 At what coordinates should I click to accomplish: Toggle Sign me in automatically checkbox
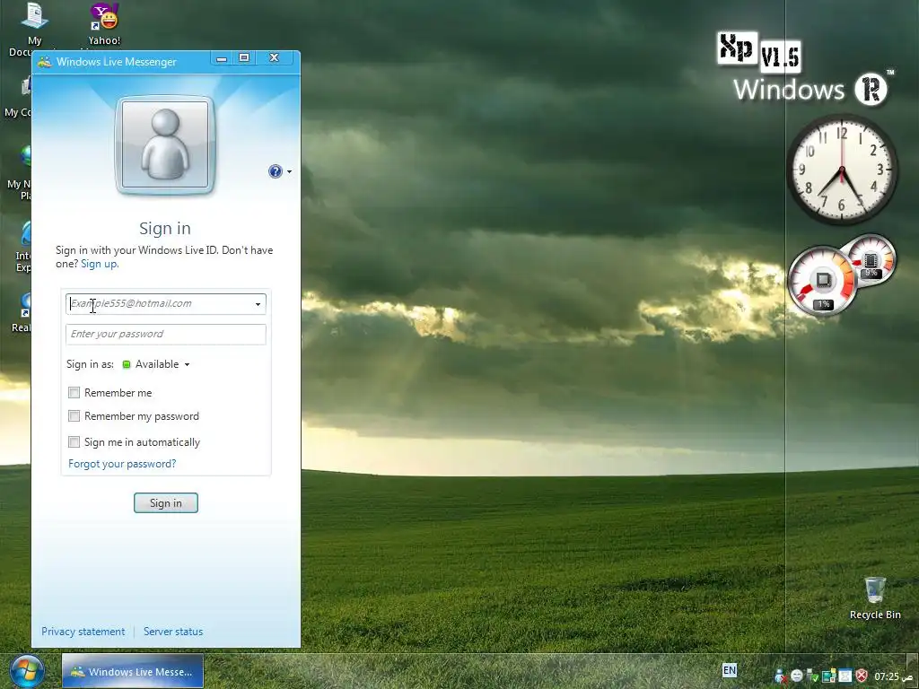tap(74, 441)
